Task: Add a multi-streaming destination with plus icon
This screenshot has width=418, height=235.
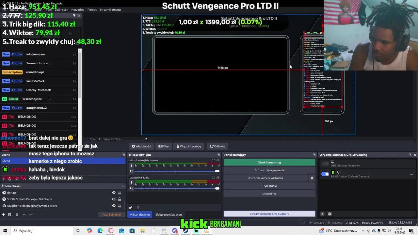Action: click(322, 214)
